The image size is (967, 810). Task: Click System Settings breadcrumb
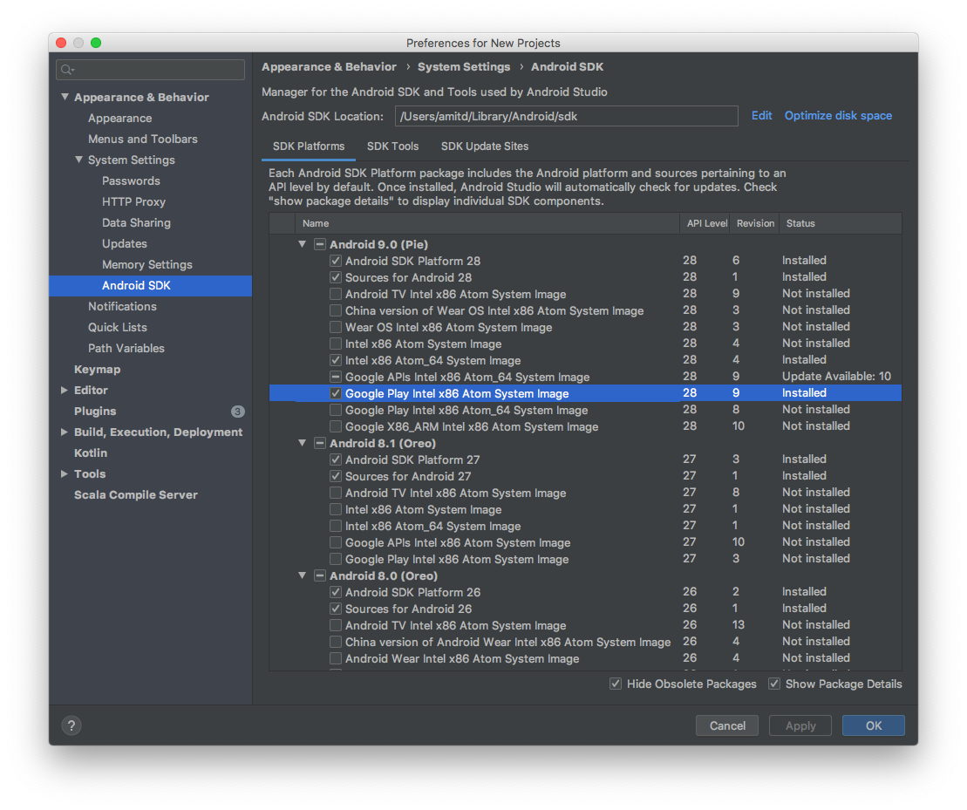pos(464,66)
